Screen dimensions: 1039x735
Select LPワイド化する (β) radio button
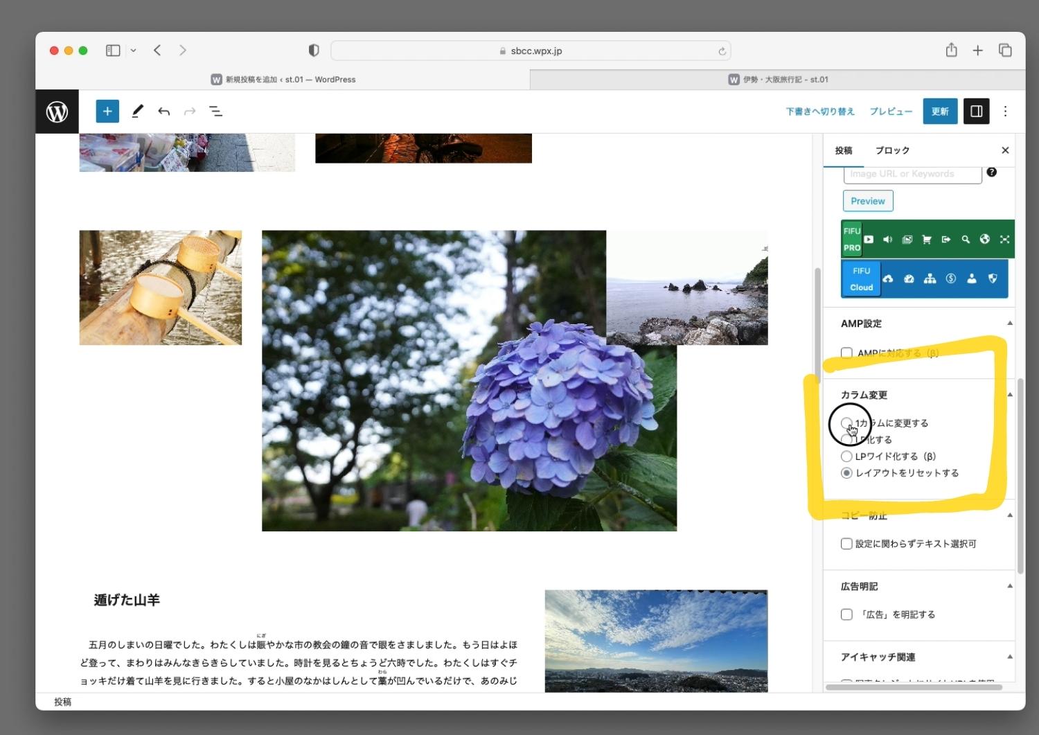[x=846, y=457]
